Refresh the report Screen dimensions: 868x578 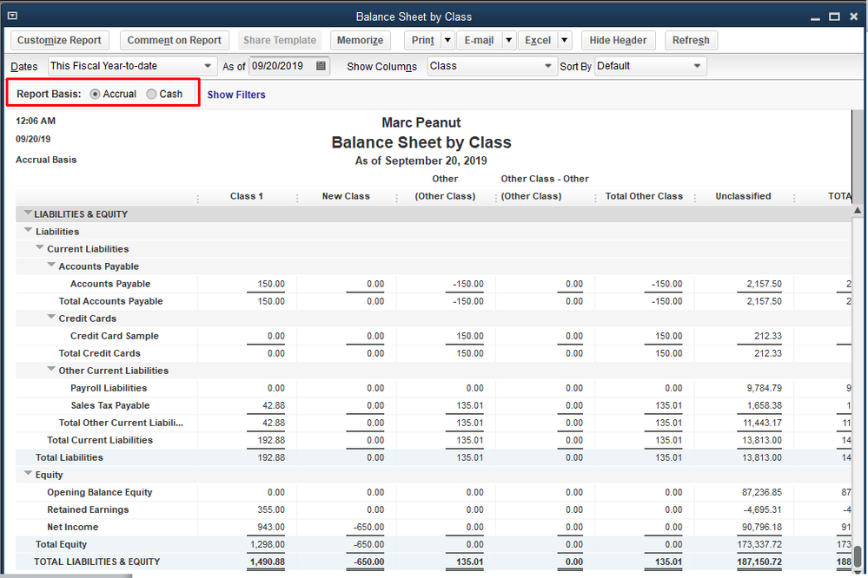point(691,40)
